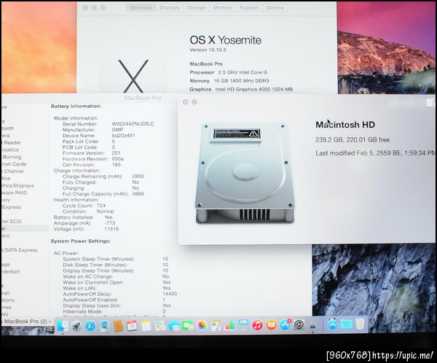437x363 pixels.
Task: Open Notes icon in Dock
Action: tap(146, 325)
